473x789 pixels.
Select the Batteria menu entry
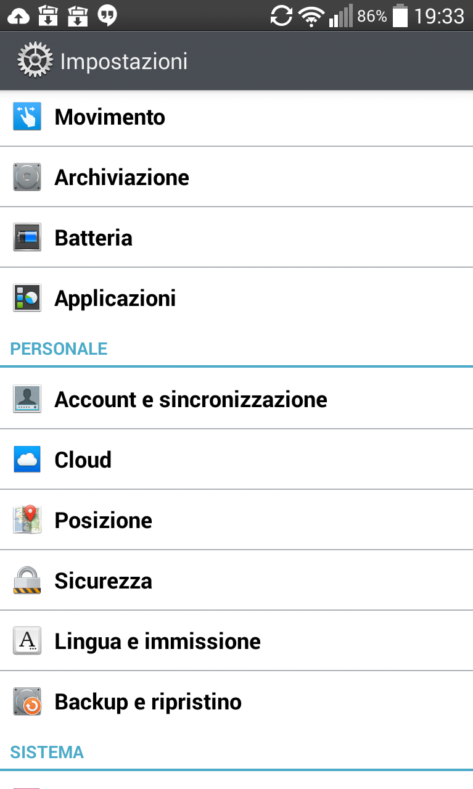tap(94, 238)
